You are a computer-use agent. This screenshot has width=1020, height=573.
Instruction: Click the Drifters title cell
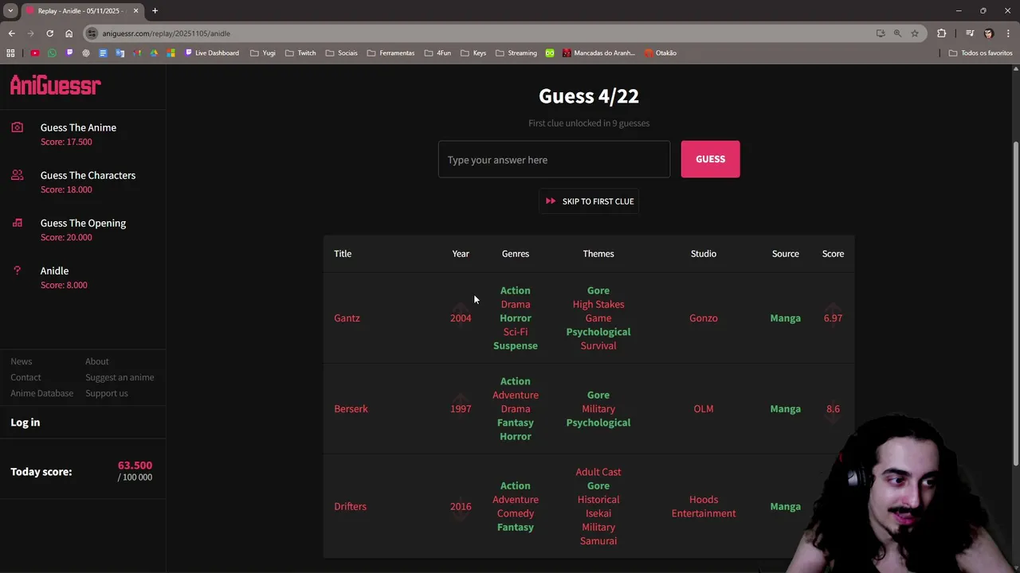click(x=350, y=506)
